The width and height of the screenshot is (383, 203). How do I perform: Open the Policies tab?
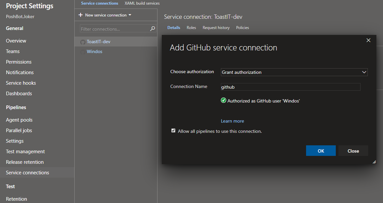point(243,28)
